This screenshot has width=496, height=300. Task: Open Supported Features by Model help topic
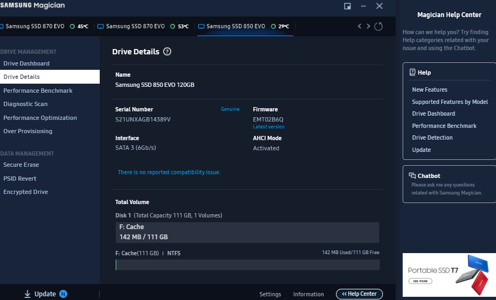(450, 102)
